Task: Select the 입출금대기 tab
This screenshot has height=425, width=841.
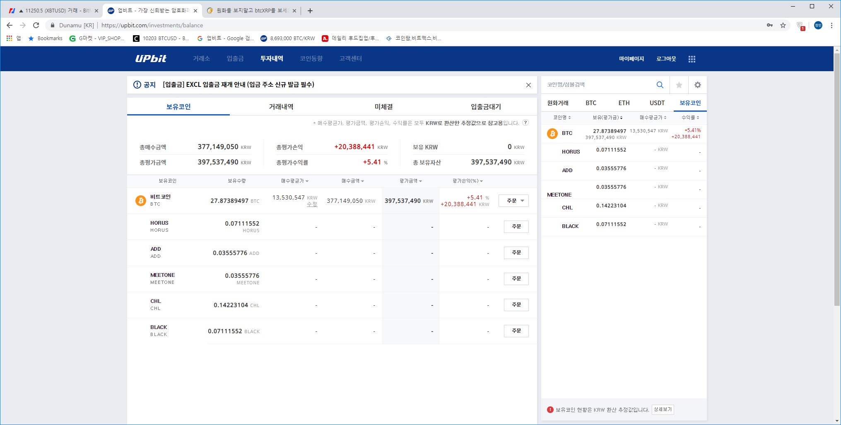Action: 486,107
